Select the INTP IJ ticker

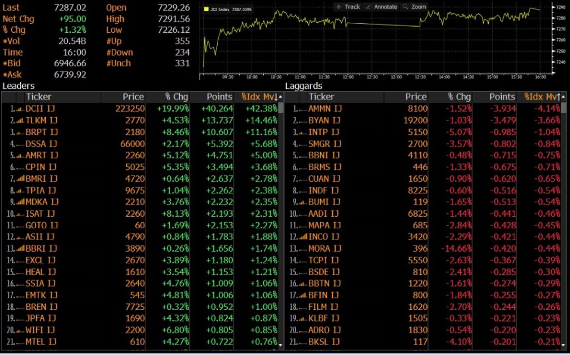(323, 132)
